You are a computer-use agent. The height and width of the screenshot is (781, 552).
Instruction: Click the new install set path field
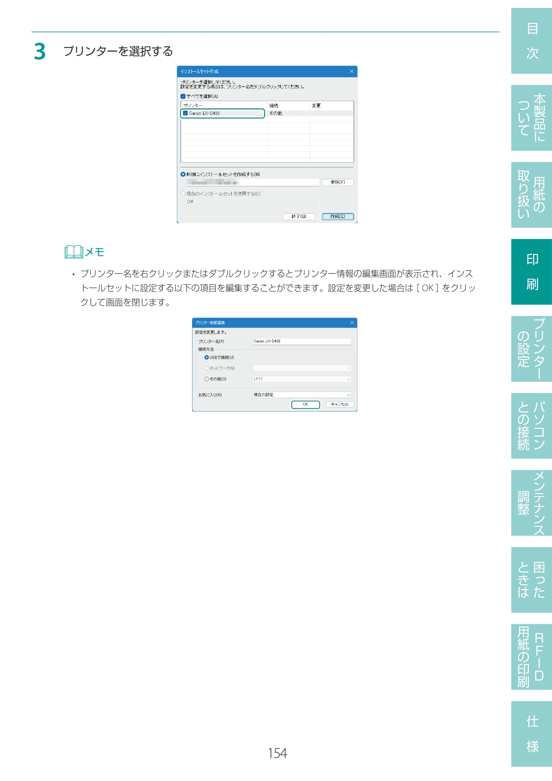(x=253, y=182)
